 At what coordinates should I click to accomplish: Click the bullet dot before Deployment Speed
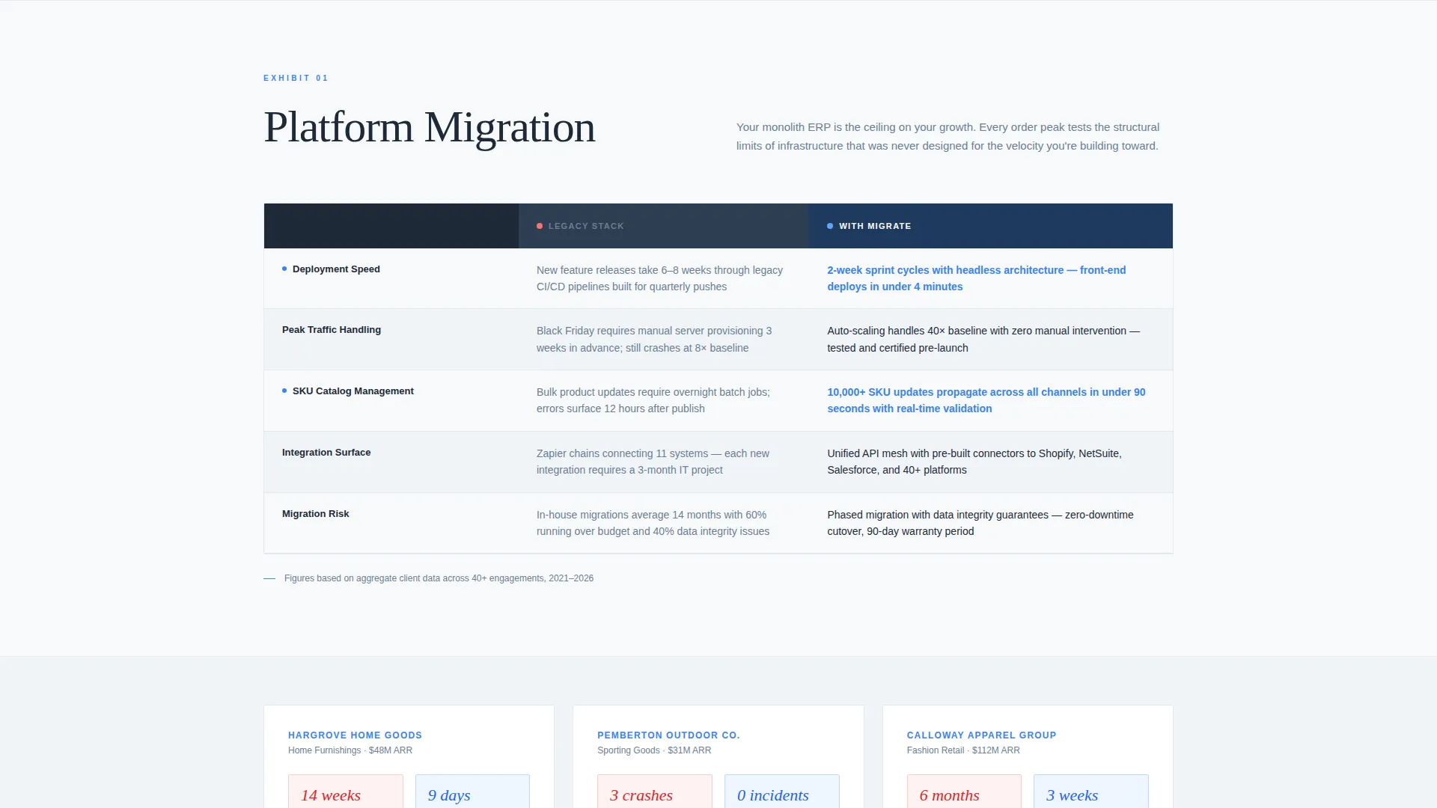tap(284, 269)
